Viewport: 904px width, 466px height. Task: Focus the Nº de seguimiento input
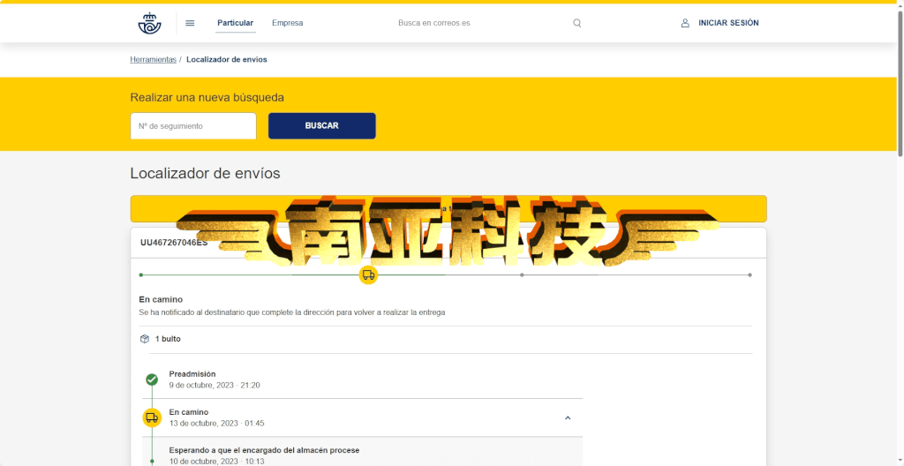pyautogui.click(x=193, y=125)
